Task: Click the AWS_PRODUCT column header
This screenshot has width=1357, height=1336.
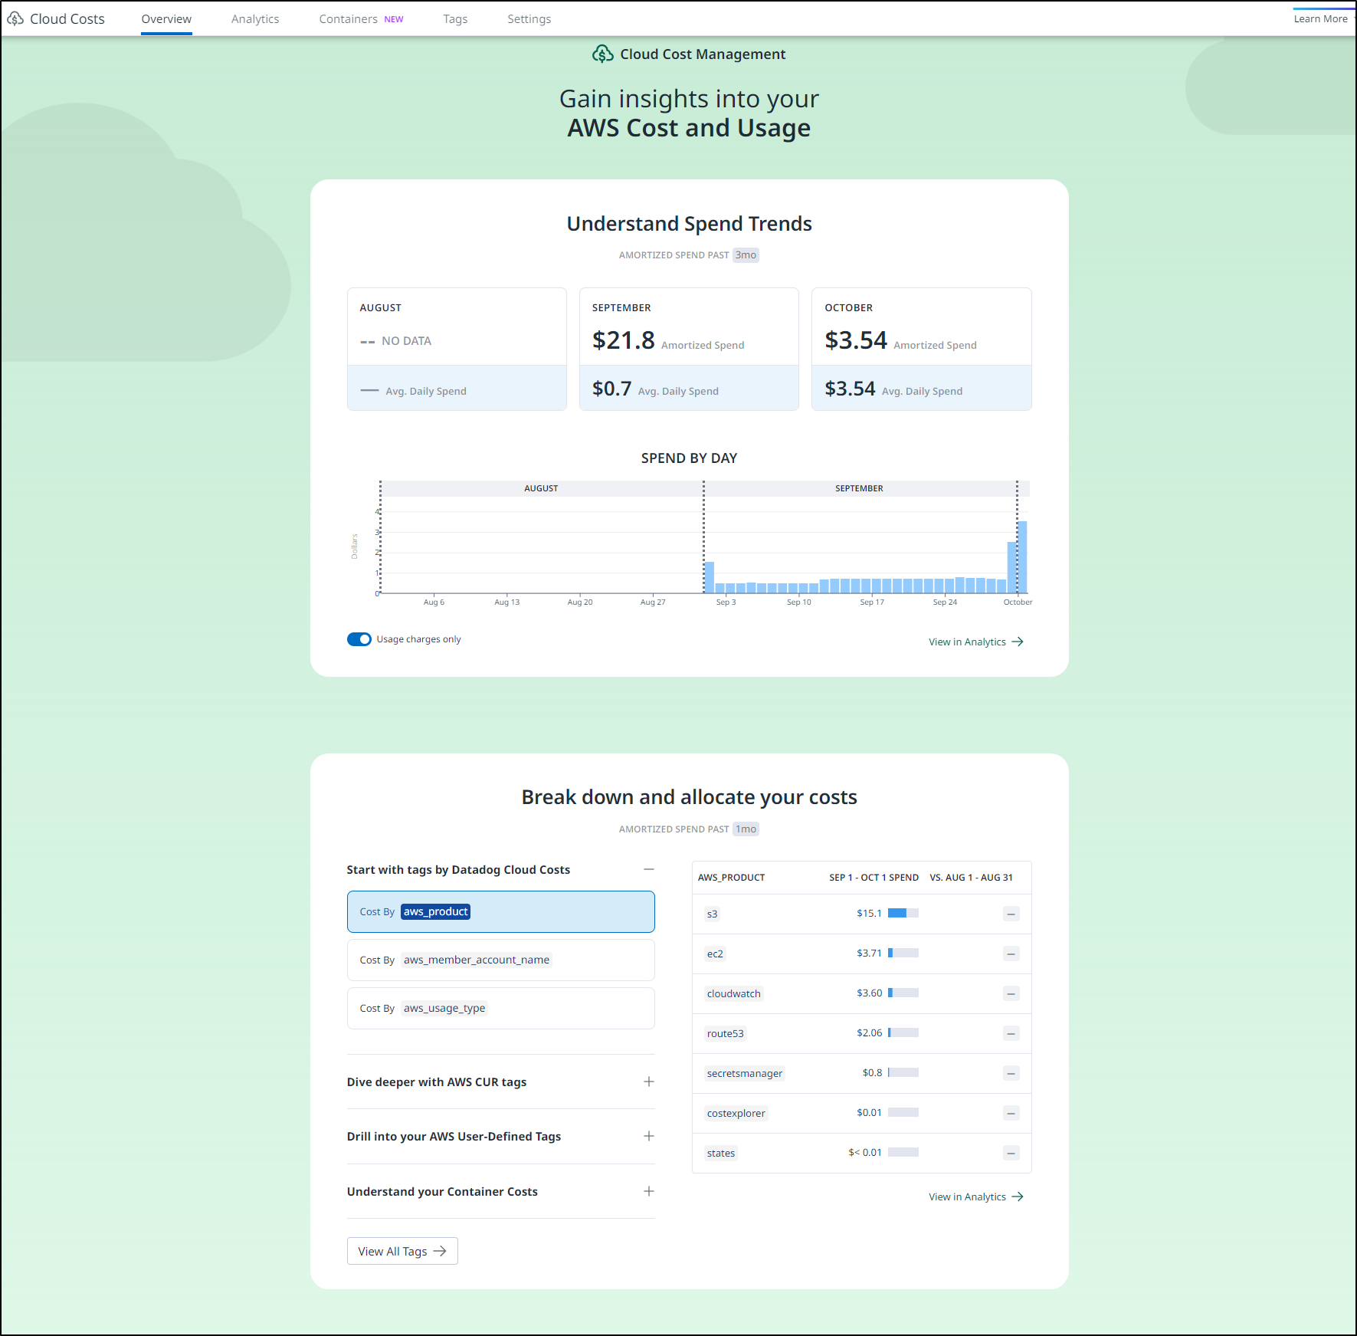Action: click(x=731, y=878)
